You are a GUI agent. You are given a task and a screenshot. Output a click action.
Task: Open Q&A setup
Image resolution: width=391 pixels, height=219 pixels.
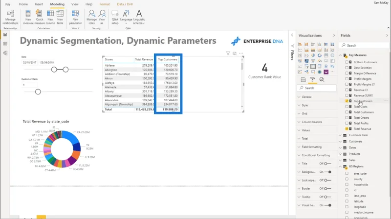point(115,17)
